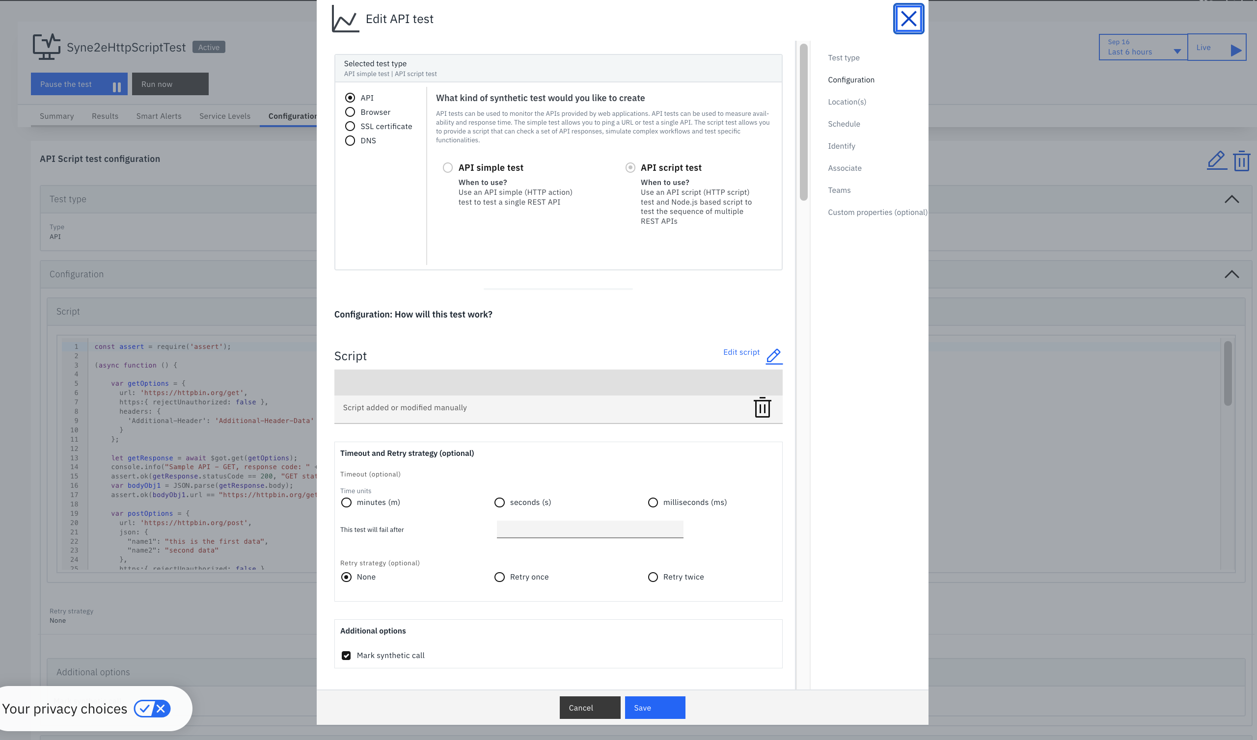Click the Edit script pencil icon

click(x=774, y=356)
